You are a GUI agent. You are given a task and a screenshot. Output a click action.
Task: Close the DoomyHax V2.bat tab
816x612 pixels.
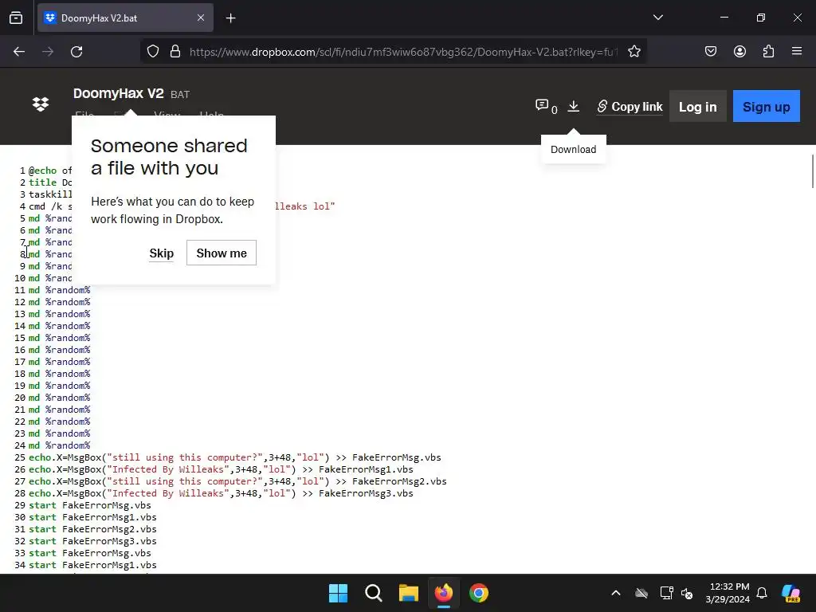coord(201,18)
